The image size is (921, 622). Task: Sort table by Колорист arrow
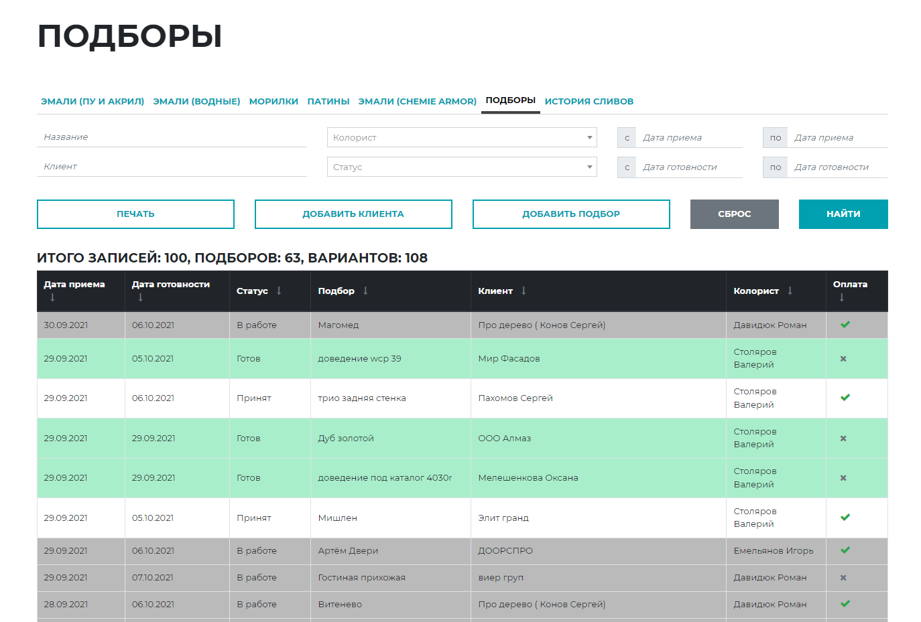tap(790, 291)
